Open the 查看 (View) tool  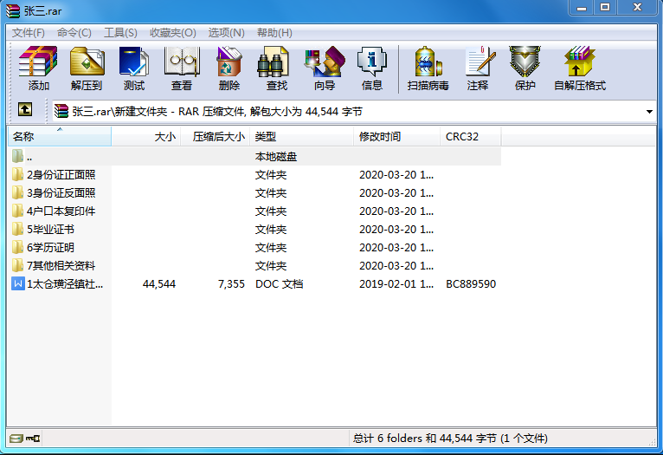coord(182,68)
